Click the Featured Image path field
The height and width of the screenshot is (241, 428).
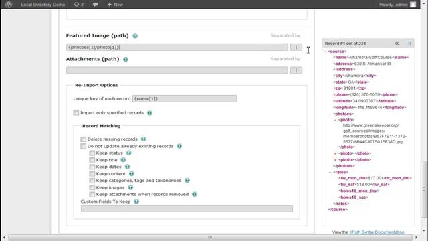point(177,48)
